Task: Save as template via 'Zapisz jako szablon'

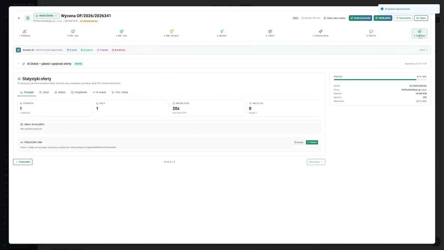Action: (x=335, y=18)
